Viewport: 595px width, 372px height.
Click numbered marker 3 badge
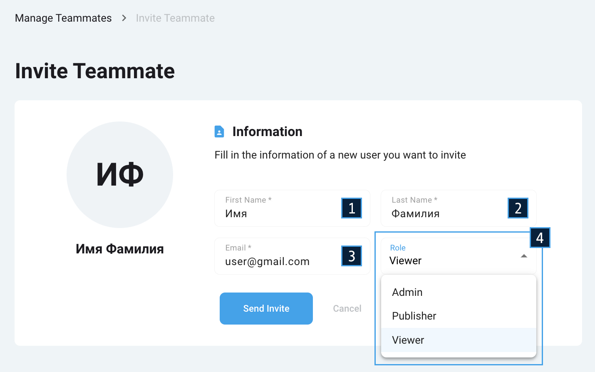point(352,256)
